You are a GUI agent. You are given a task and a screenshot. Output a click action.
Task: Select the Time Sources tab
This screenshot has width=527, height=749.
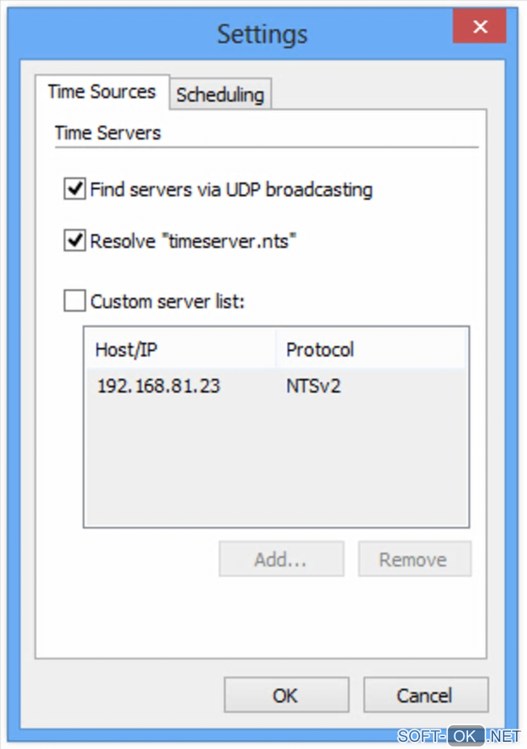point(102,92)
